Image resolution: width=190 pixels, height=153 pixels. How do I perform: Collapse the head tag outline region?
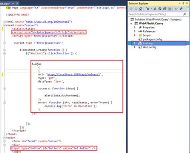(4, 25)
